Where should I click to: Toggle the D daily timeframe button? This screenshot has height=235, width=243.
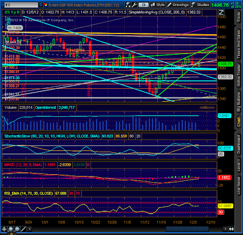143,5
